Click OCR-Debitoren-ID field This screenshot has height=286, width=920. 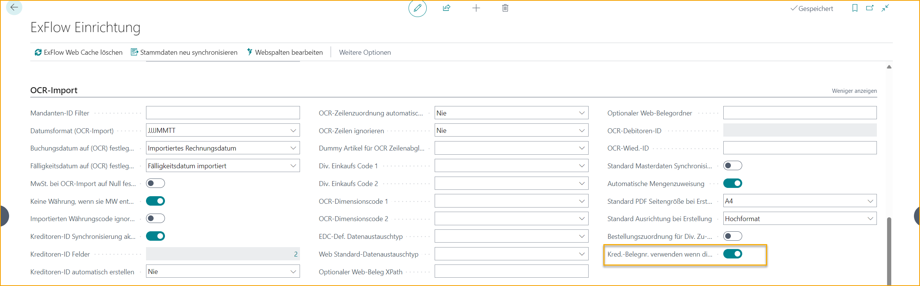click(800, 131)
